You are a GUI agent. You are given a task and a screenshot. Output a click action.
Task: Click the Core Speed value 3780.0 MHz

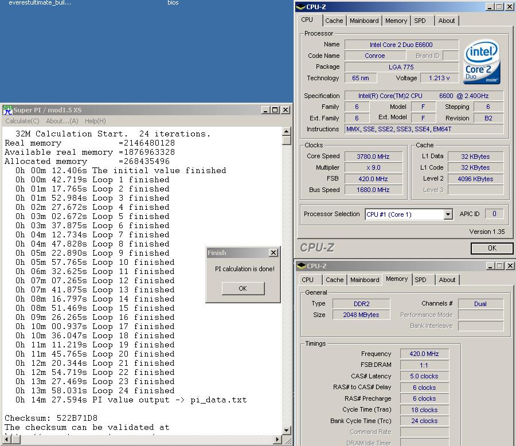coord(373,157)
